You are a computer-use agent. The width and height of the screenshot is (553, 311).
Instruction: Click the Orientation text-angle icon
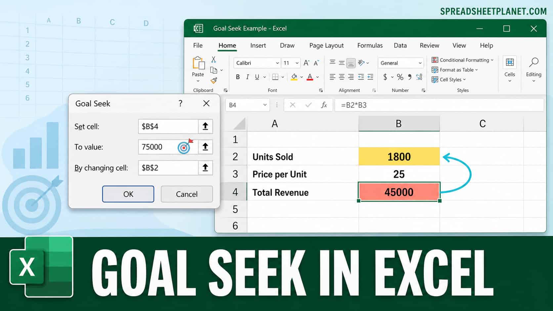[x=362, y=62]
